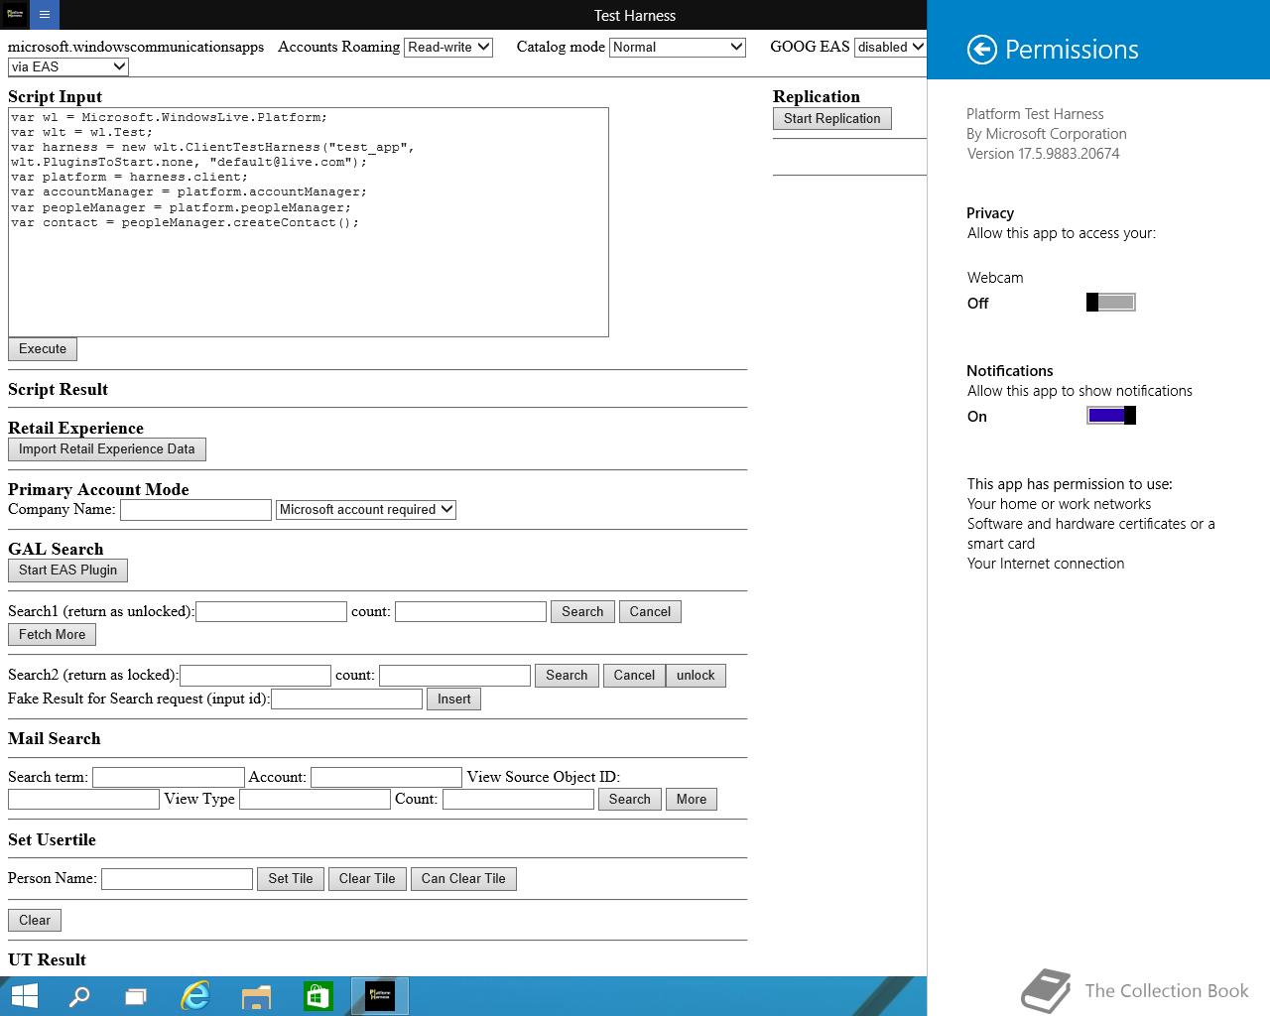Open the GOOG EAS disabled dropdown
The width and height of the screenshot is (1270, 1016).
(890, 47)
